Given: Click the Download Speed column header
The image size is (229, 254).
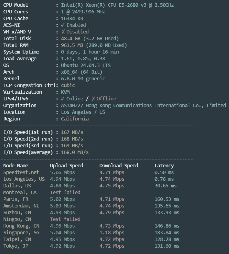Looking at the screenshot, I should pos(119,166).
